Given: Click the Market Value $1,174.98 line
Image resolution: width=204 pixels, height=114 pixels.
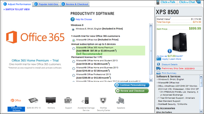Looking at the screenshot, I should (179, 19).
